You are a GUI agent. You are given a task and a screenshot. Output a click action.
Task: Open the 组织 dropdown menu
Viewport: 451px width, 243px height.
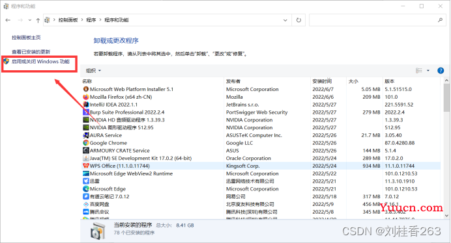point(93,71)
